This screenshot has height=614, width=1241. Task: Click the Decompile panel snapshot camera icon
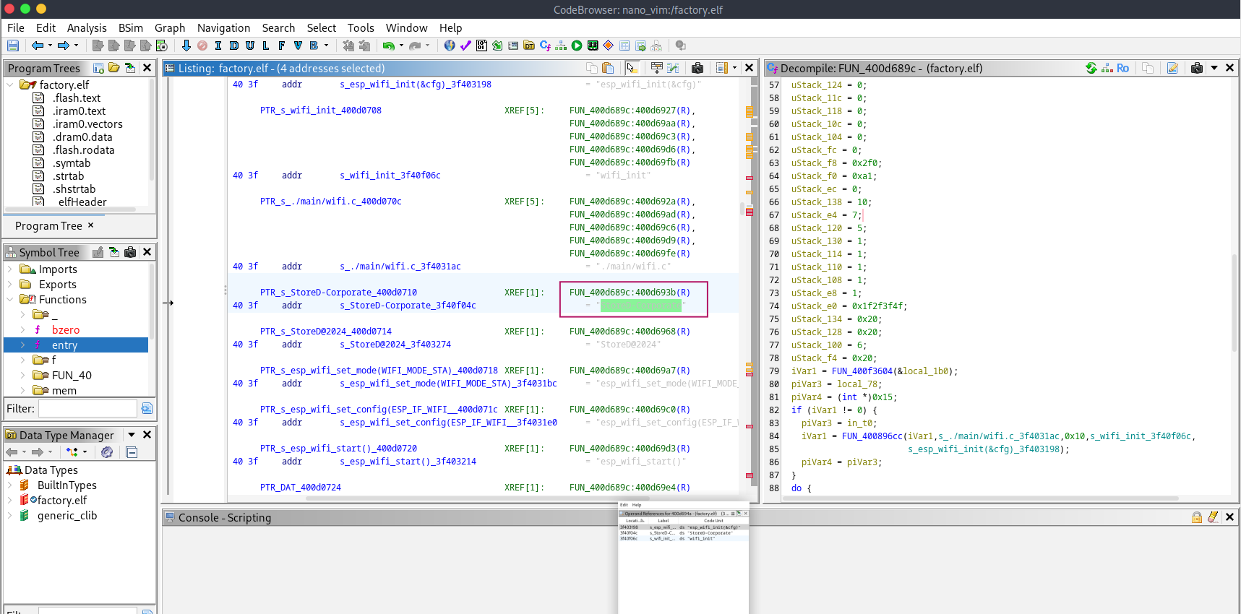pyautogui.click(x=1197, y=68)
